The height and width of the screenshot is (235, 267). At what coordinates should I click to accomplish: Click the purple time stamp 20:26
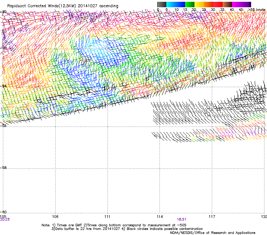pos(5,219)
